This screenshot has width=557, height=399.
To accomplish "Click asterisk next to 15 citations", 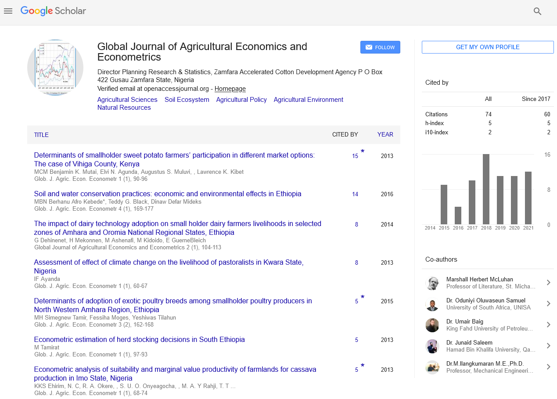I will [x=363, y=152].
